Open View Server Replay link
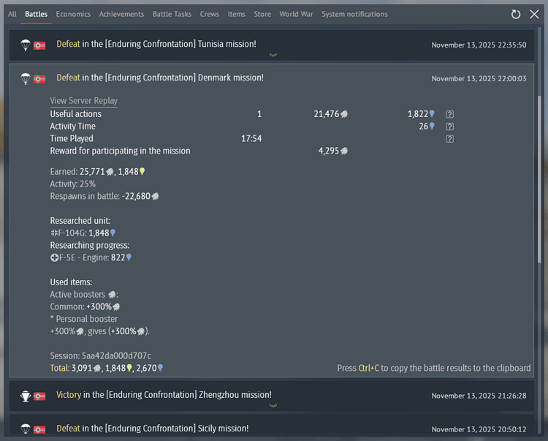The image size is (548, 441). click(x=83, y=101)
